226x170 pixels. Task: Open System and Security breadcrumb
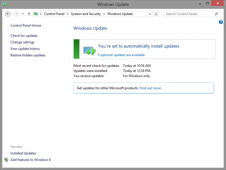click(x=86, y=14)
